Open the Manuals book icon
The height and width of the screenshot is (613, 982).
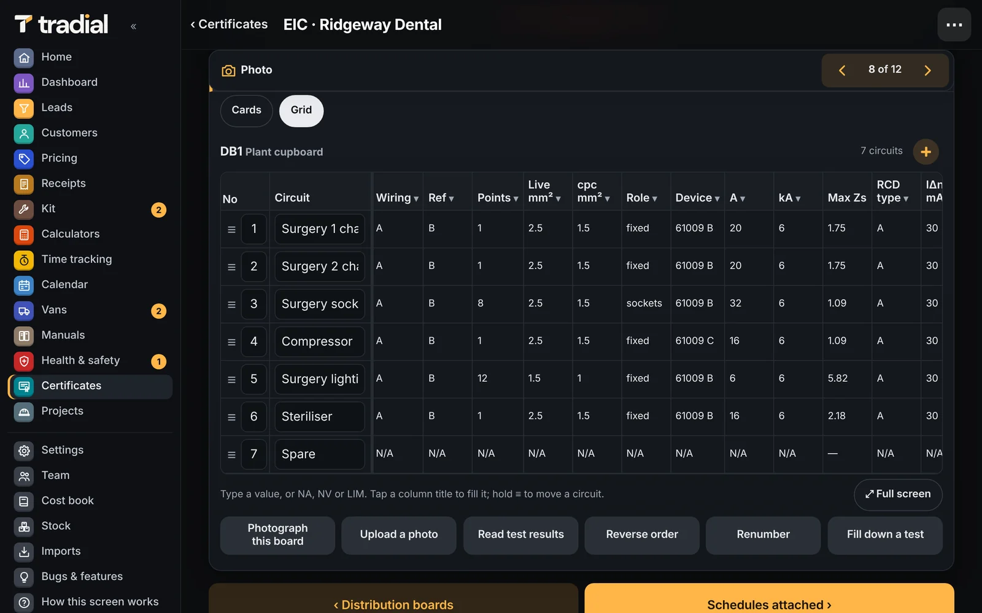[x=24, y=335]
